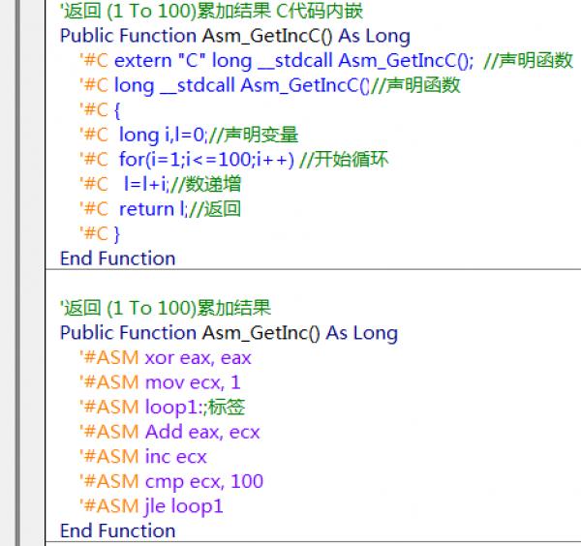Image resolution: width=581 pixels, height=546 pixels.
Task: Click the comment line ending with C代码内嵌
Action: [211, 11]
